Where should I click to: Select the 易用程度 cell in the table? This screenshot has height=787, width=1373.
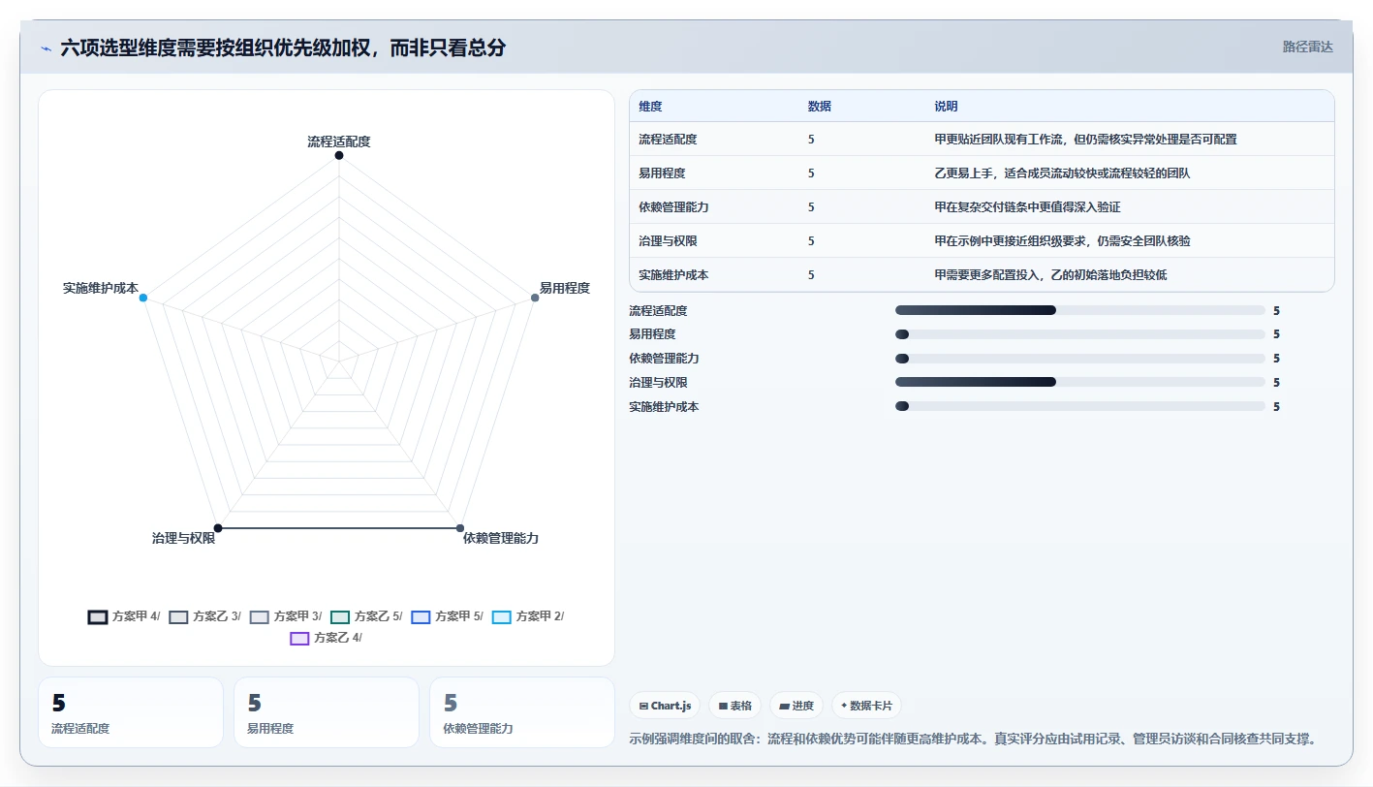(x=662, y=173)
